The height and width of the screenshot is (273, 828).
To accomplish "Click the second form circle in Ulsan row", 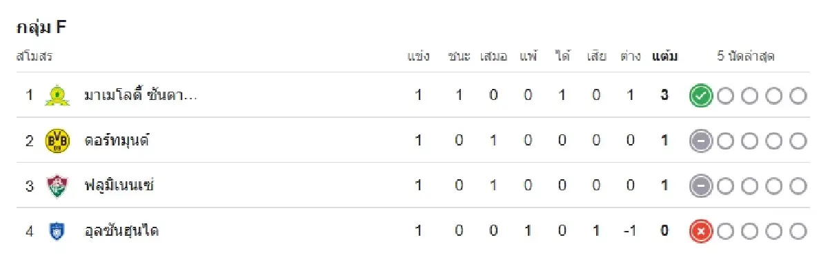I will pos(725,232).
